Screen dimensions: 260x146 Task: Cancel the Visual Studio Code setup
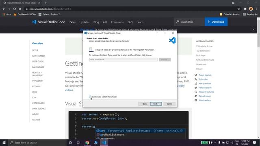[169, 104]
